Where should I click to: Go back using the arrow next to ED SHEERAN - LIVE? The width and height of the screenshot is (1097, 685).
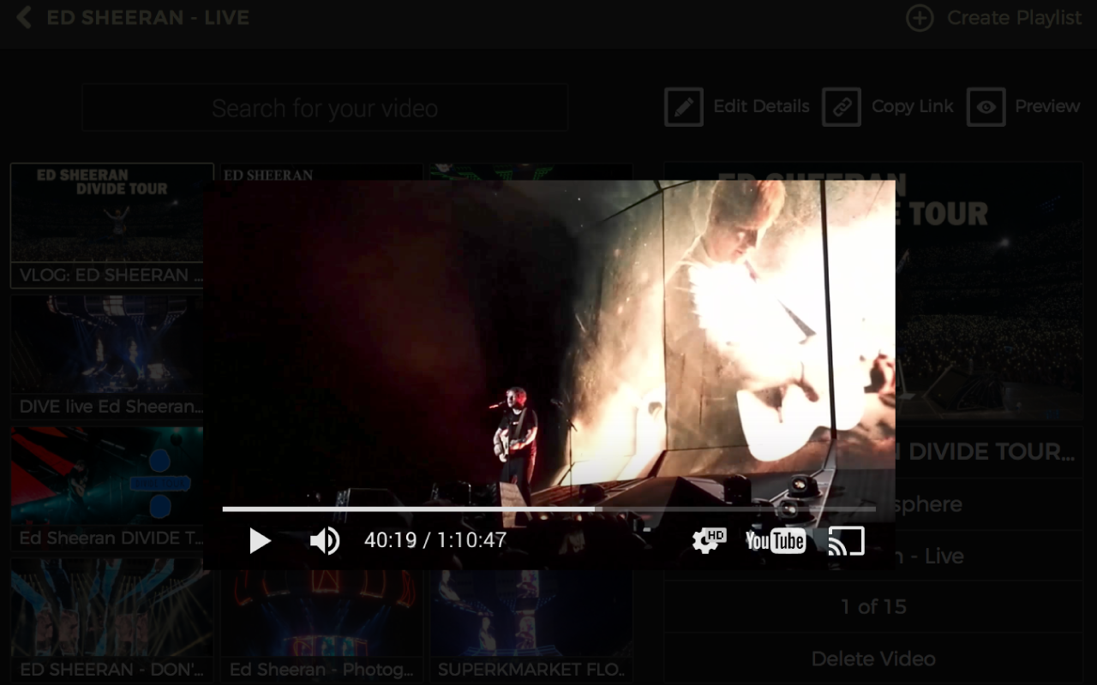pyautogui.click(x=24, y=17)
